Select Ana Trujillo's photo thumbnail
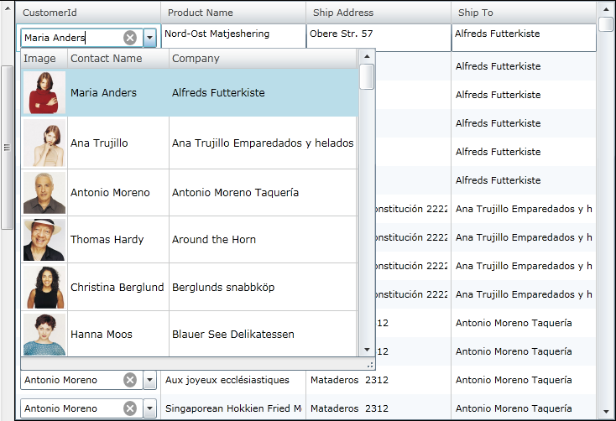 44,143
